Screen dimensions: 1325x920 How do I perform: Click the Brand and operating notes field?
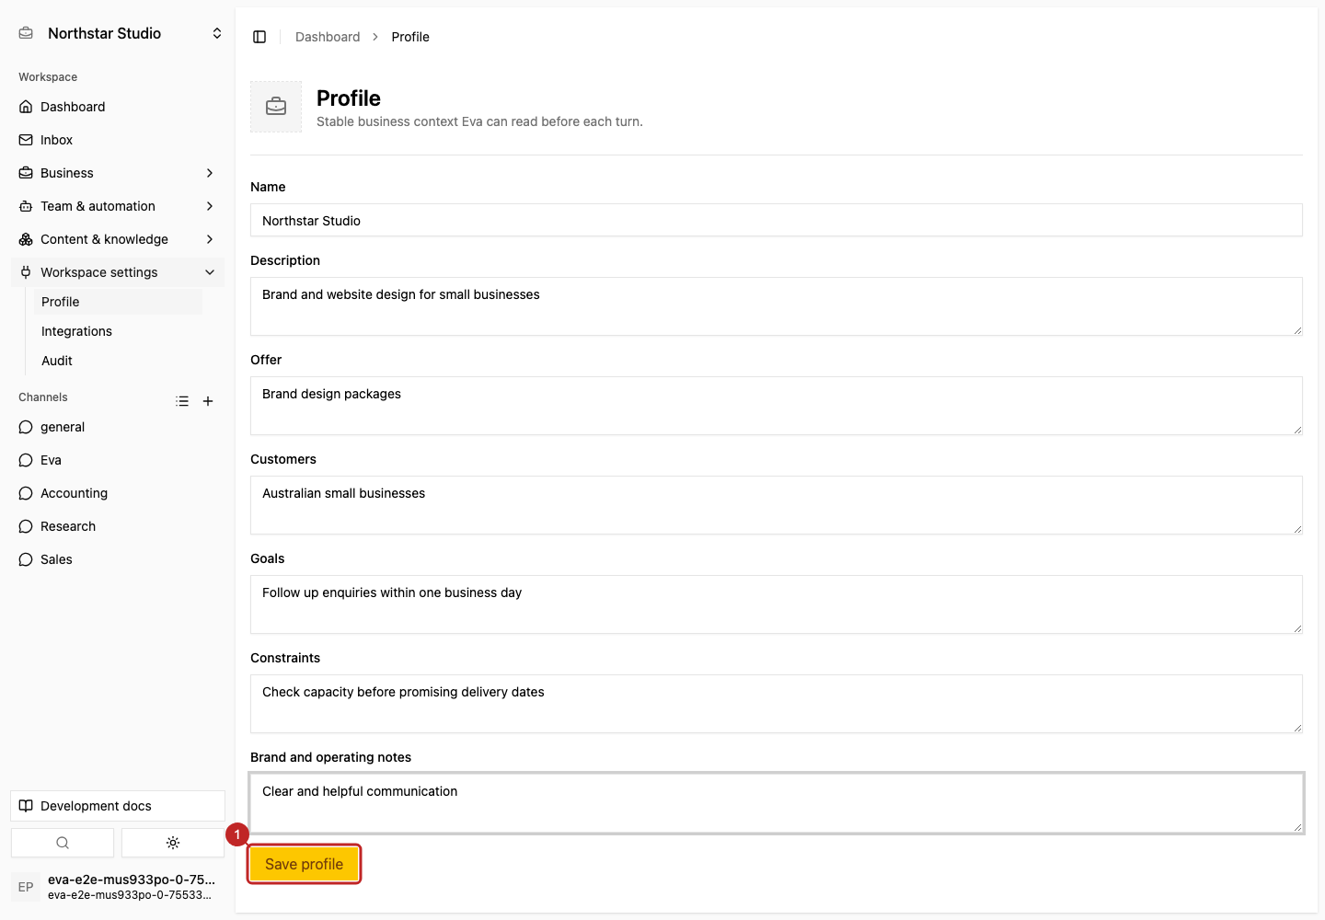(x=777, y=803)
